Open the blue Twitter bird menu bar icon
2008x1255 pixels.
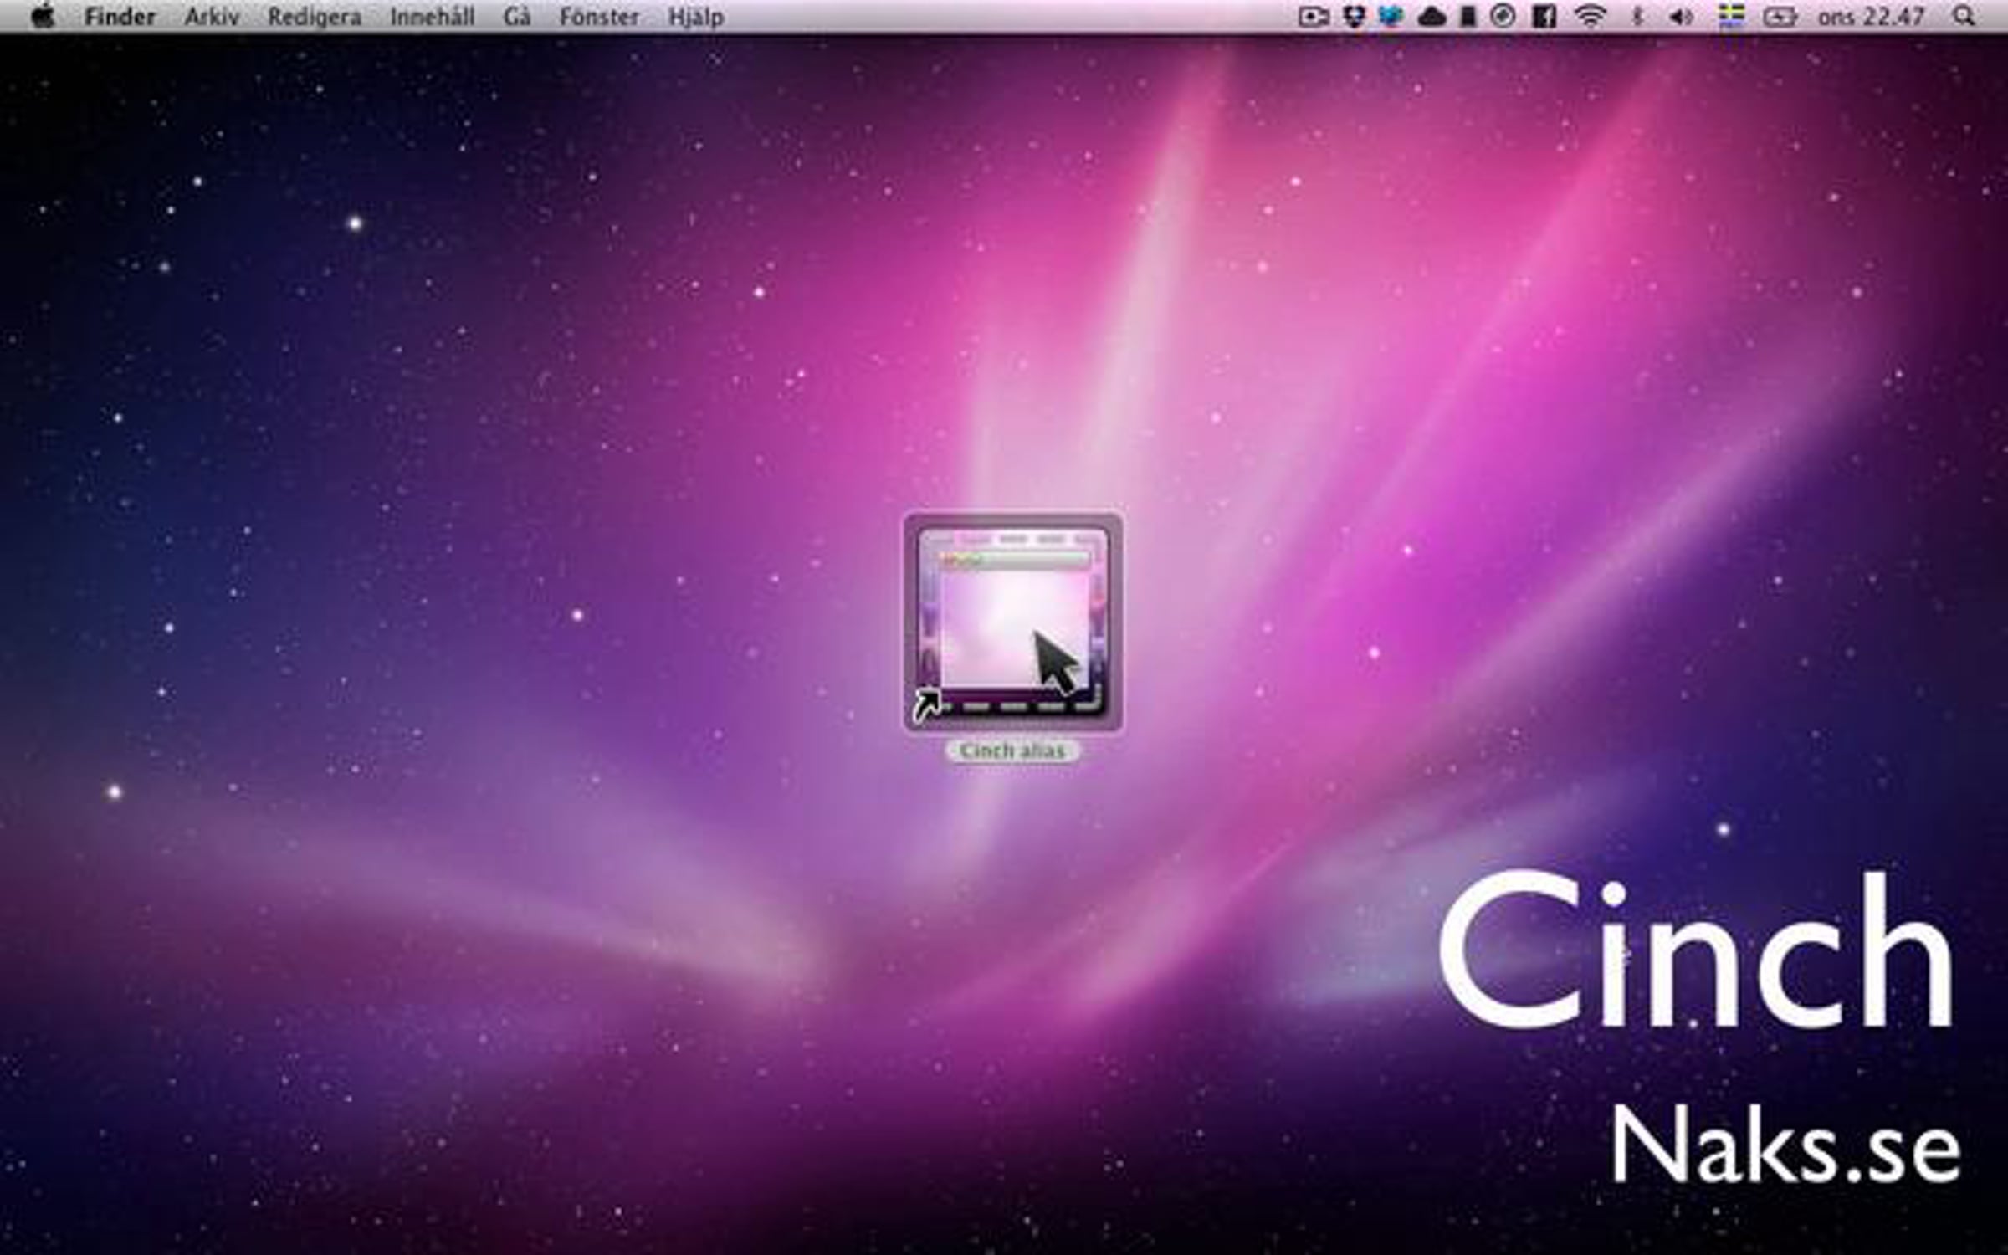click(1391, 17)
